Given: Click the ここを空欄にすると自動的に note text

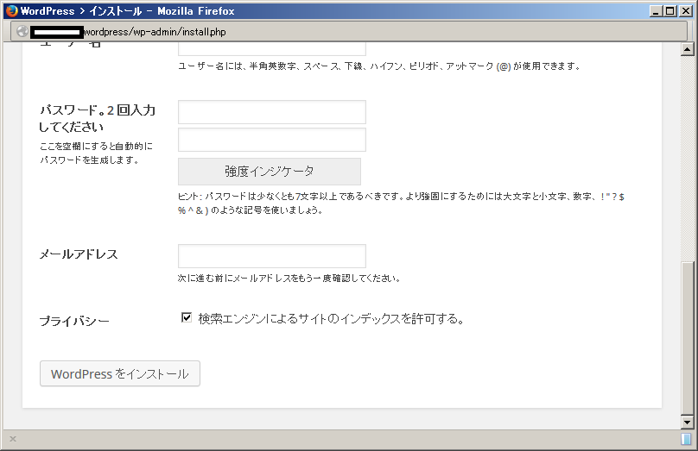Looking at the screenshot, I should tap(96, 153).
